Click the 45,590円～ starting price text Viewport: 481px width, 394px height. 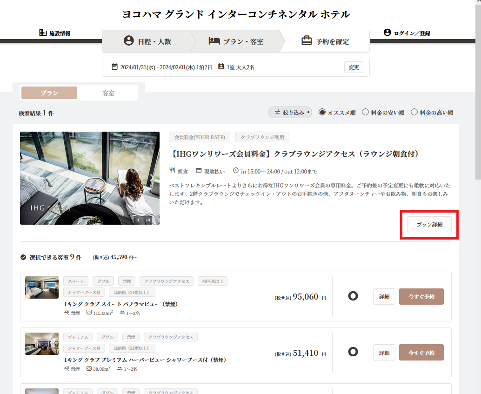click(115, 257)
